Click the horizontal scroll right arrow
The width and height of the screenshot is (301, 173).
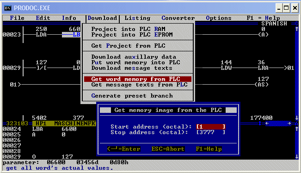click(x=289, y=124)
